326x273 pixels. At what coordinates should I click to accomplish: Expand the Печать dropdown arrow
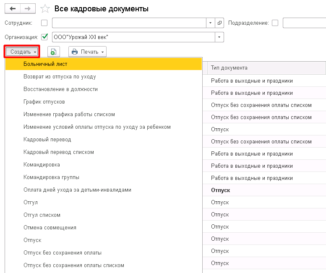[103, 52]
